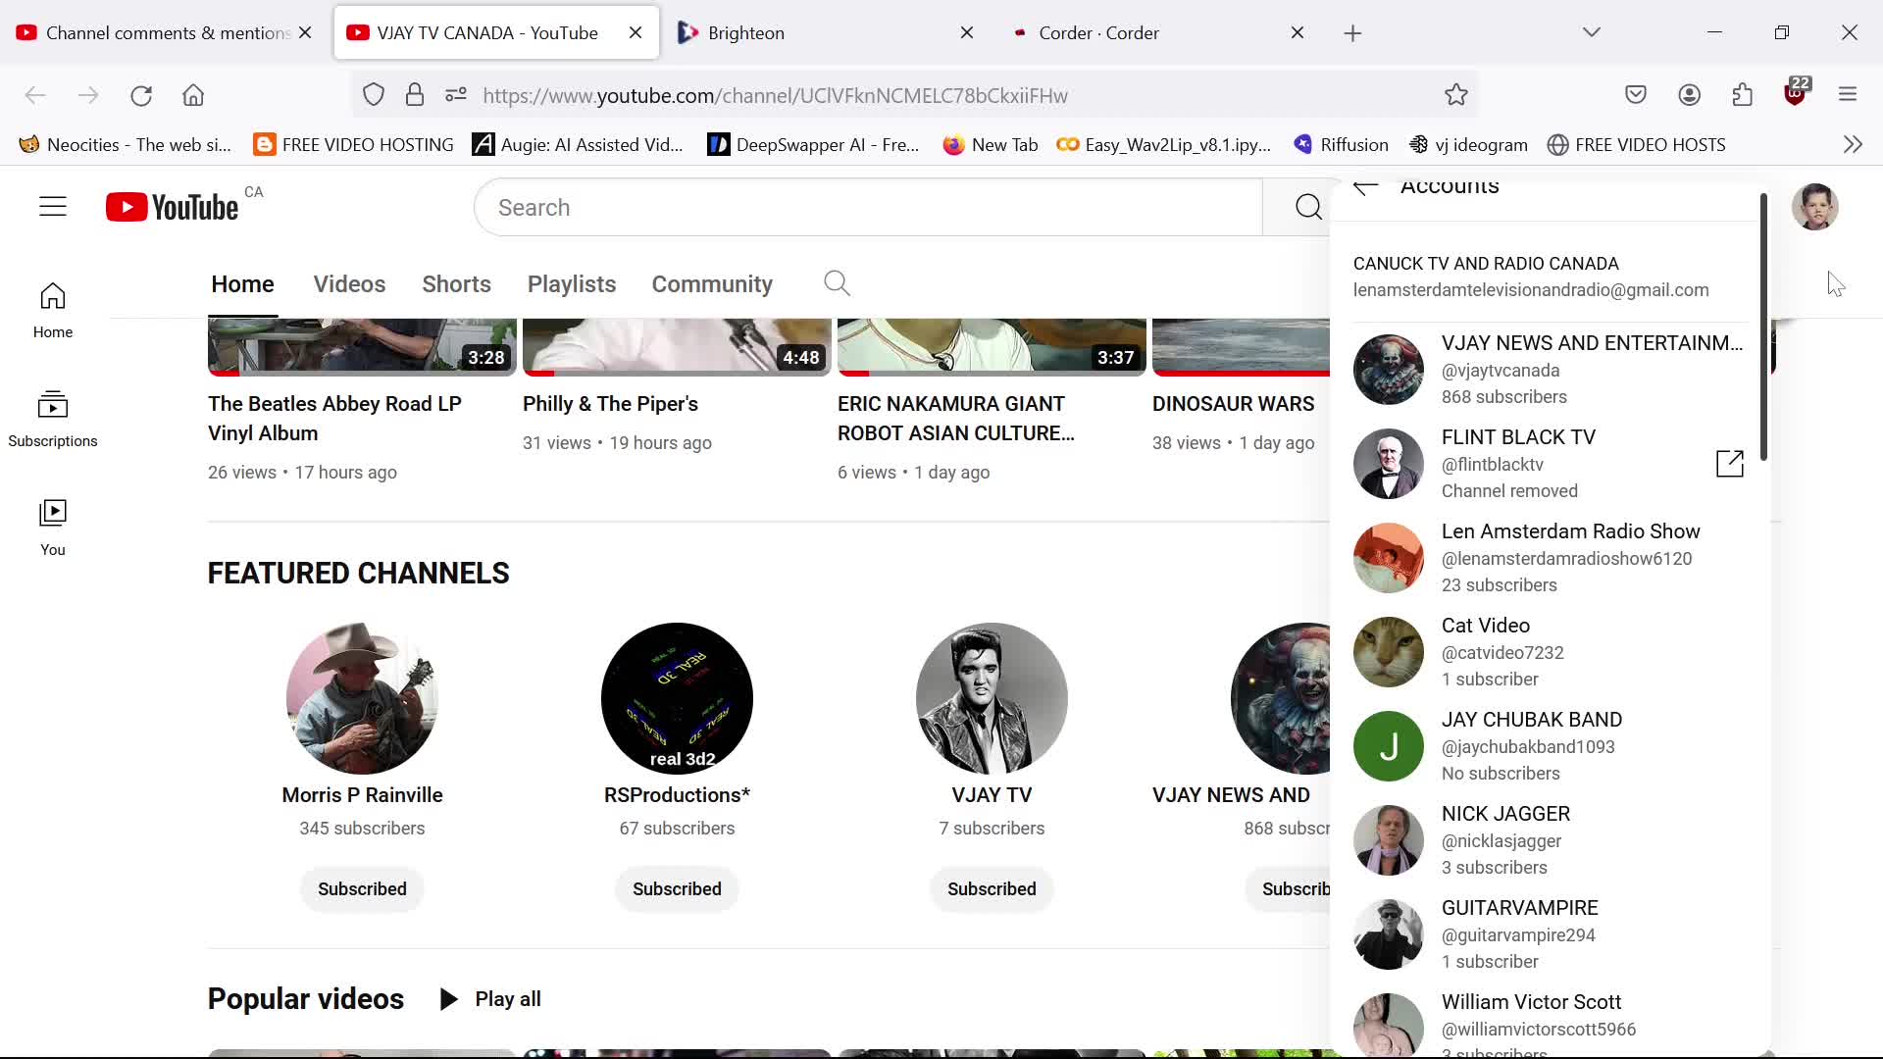Open the YouTube guide hamburger menu
This screenshot has width=1883, height=1059.
coord(53,207)
